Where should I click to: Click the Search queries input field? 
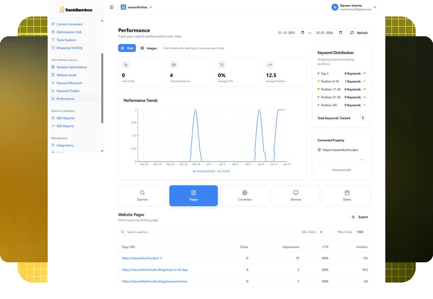(209, 232)
